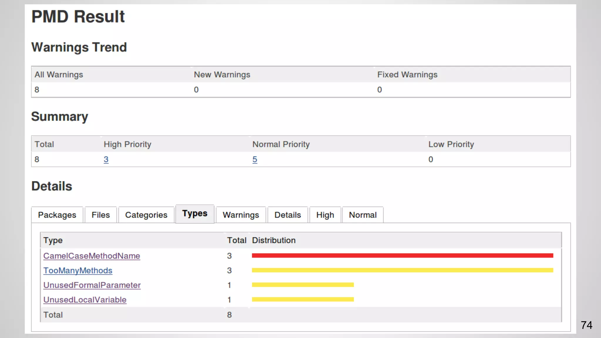Open the Packages tab
The width and height of the screenshot is (601, 338).
point(57,215)
